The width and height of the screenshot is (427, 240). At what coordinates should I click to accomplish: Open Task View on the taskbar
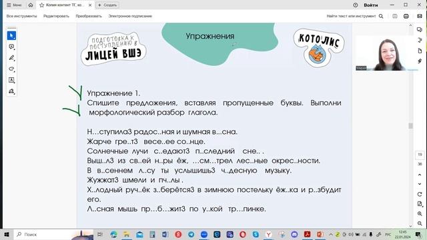click(x=100, y=234)
